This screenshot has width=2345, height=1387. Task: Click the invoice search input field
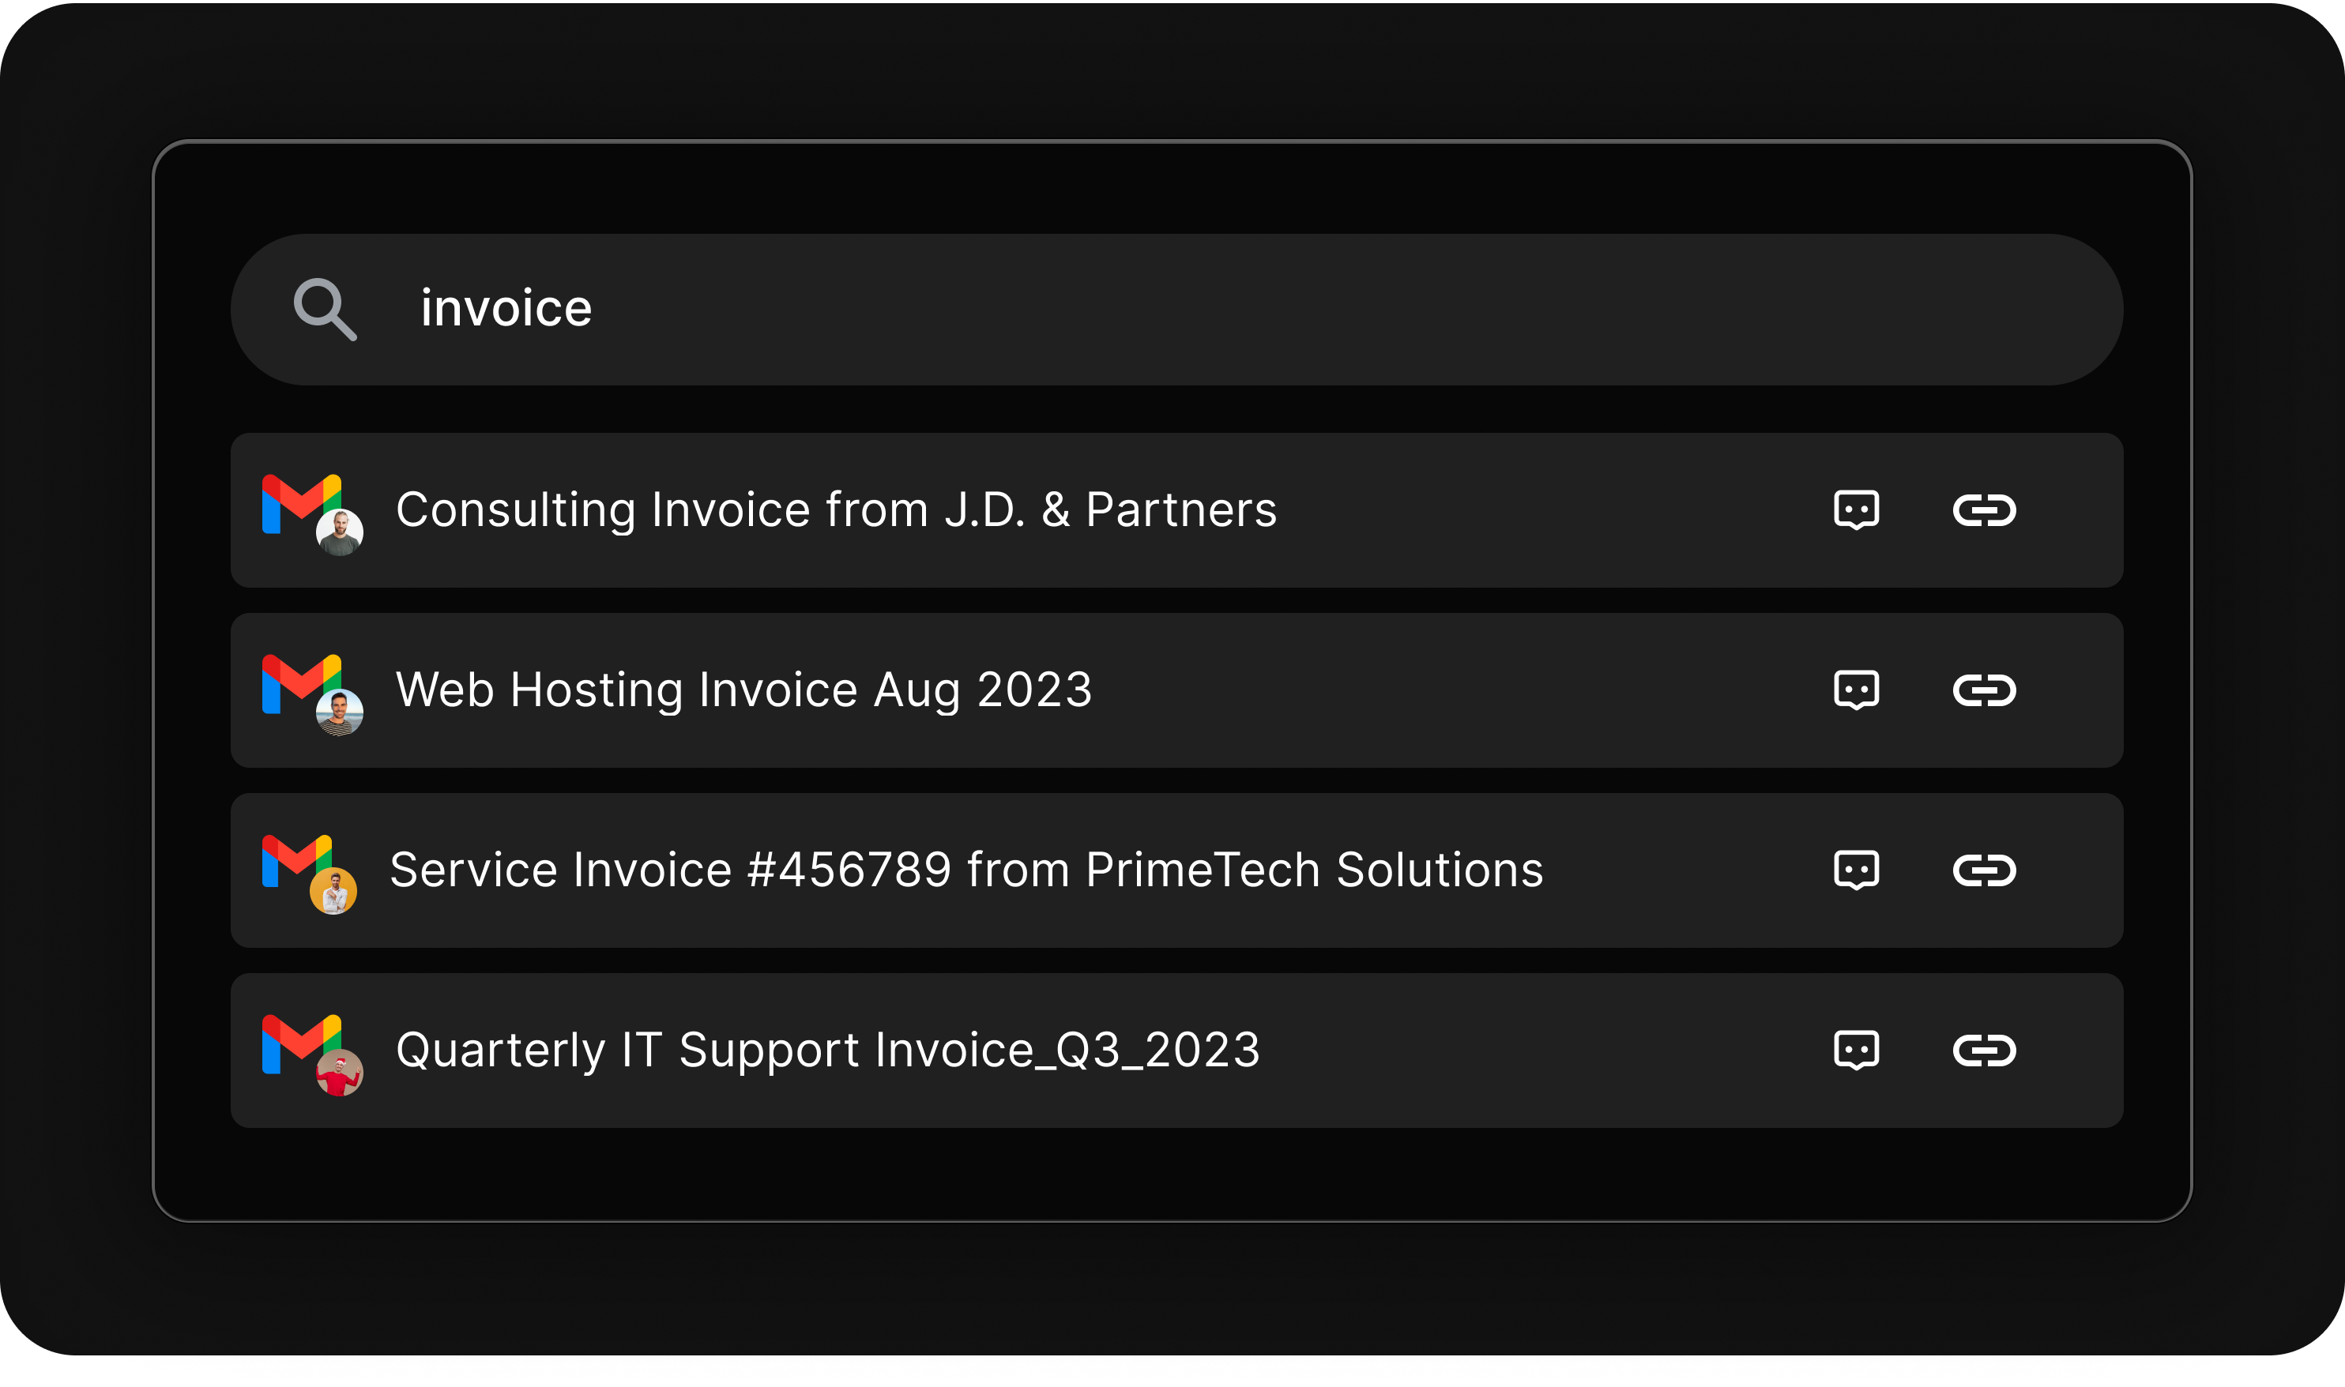[1215, 310]
